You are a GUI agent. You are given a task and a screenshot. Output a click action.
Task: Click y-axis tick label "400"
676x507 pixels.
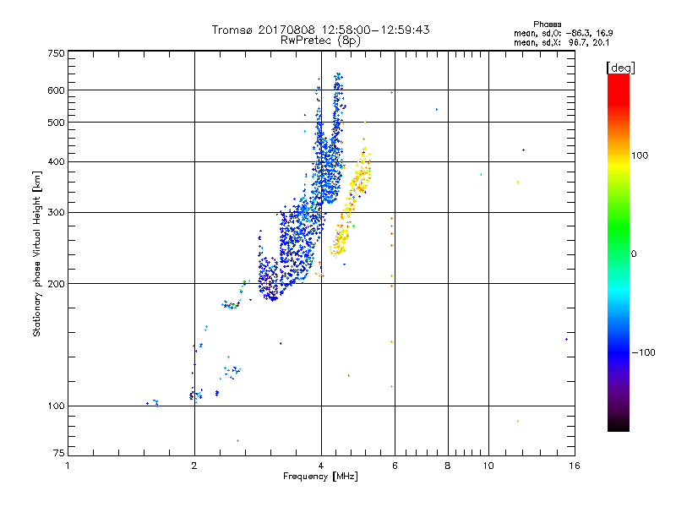pos(56,162)
